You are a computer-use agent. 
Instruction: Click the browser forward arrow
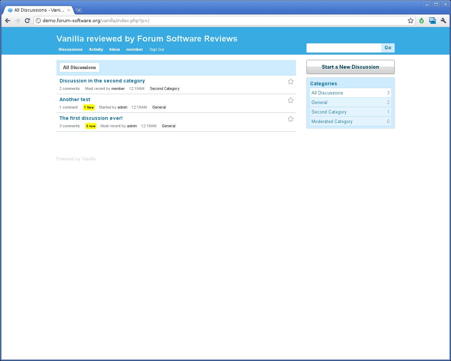click(17, 21)
